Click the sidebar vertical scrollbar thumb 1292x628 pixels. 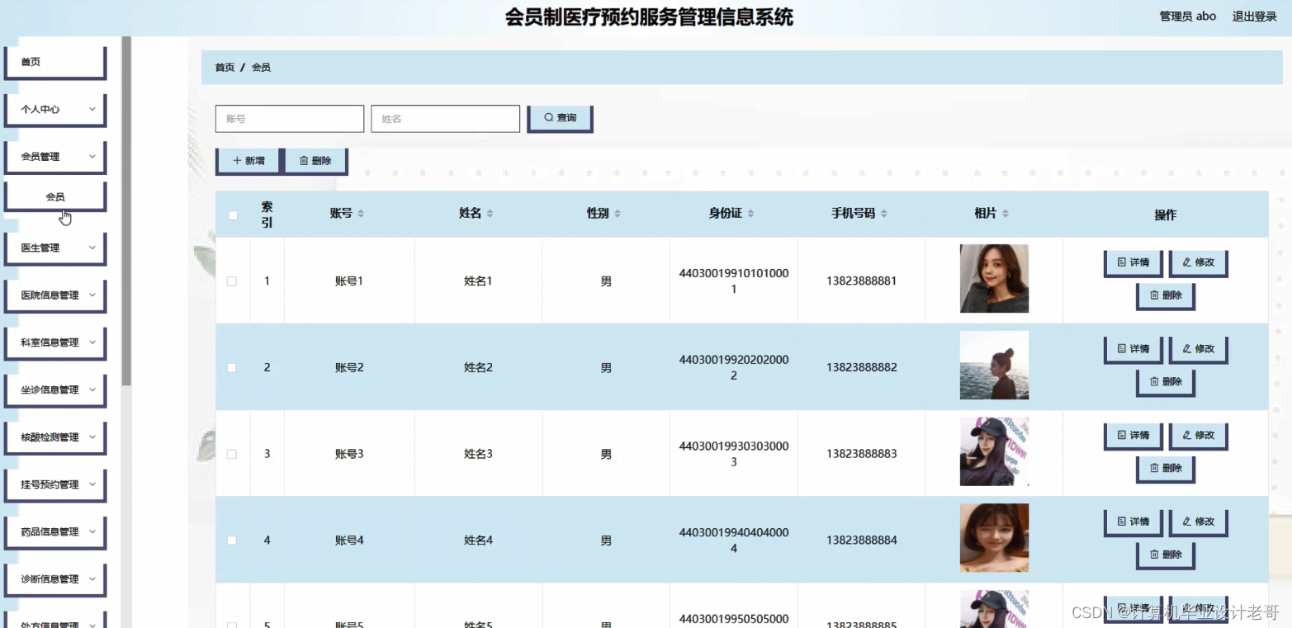(126, 210)
